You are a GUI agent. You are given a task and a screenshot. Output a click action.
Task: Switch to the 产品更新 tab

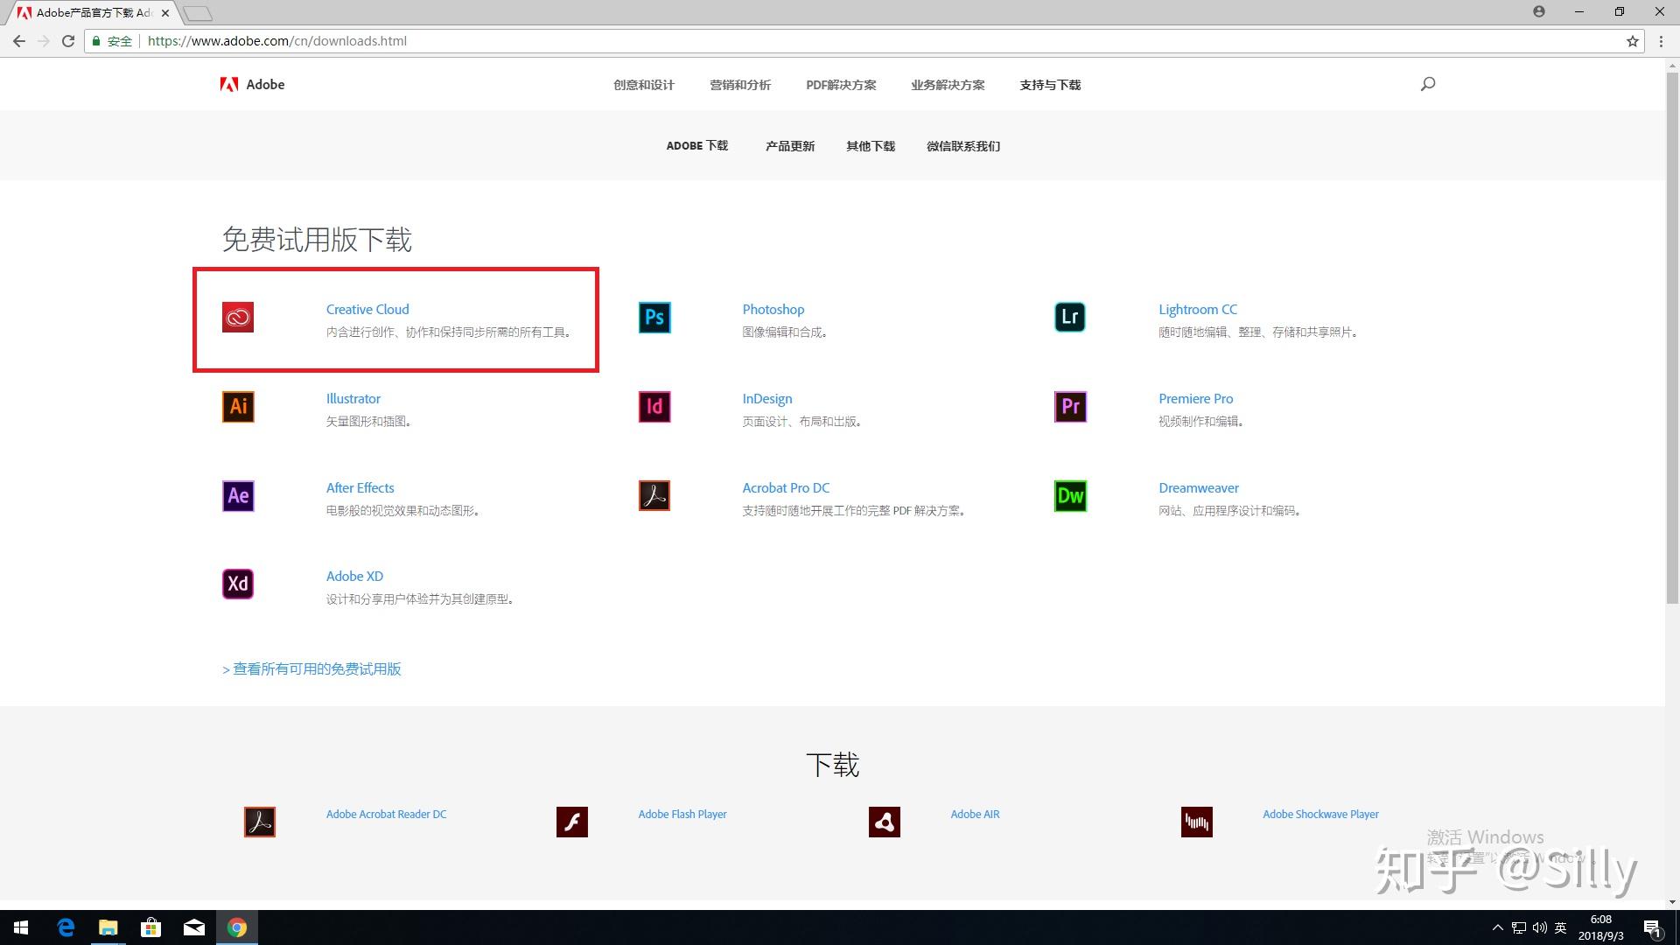click(x=789, y=146)
